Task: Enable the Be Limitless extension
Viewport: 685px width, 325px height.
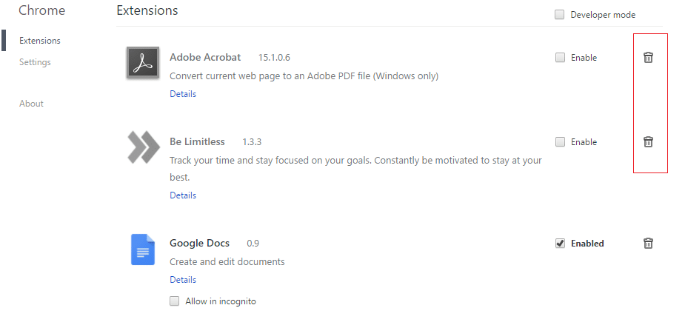Action: (x=561, y=142)
